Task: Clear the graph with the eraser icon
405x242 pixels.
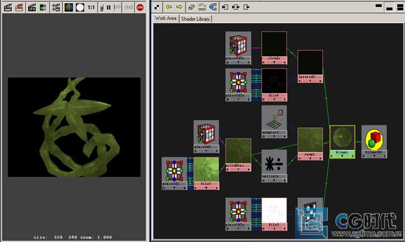Action: [191, 7]
